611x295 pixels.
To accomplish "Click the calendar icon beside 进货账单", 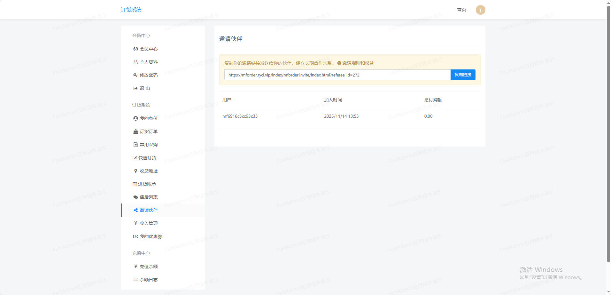I will pyautogui.click(x=135, y=184).
